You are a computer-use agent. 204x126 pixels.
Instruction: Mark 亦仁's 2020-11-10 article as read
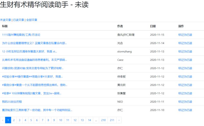pyautogui.click(x=185, y=110)
